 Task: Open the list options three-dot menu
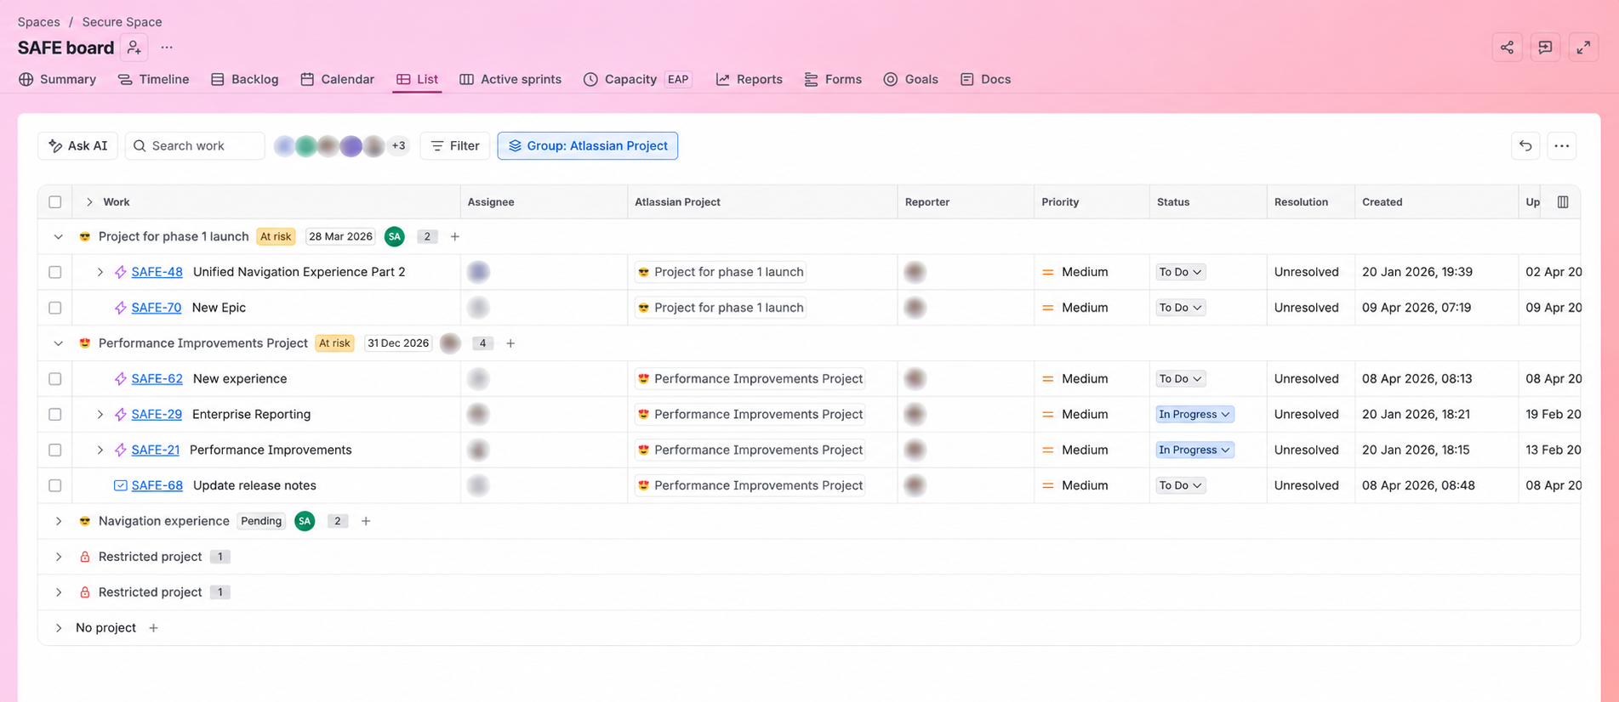1562,146
